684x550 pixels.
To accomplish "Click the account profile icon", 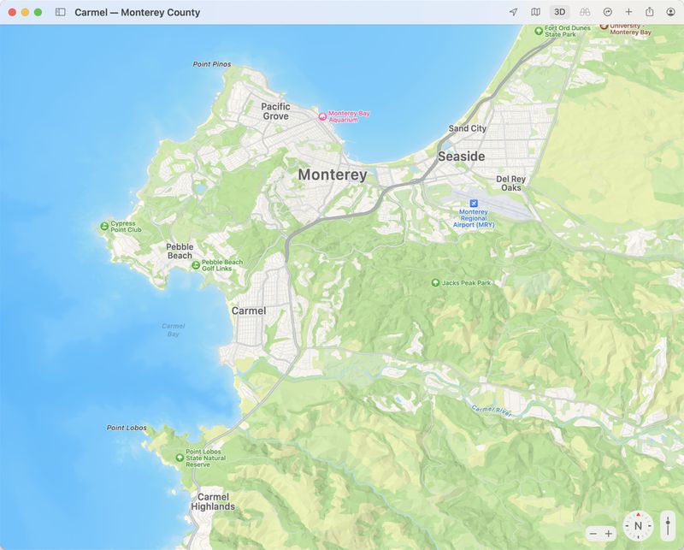I will click(x=671, y=11).
